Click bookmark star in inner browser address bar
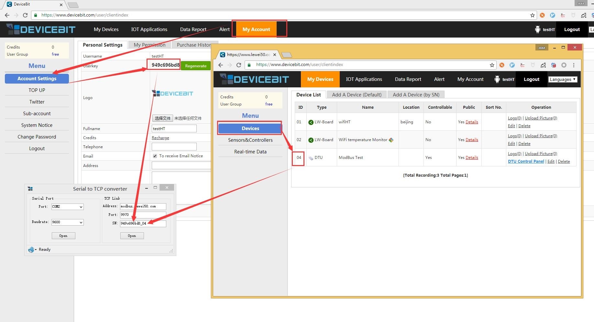 (x=492, y=65)
